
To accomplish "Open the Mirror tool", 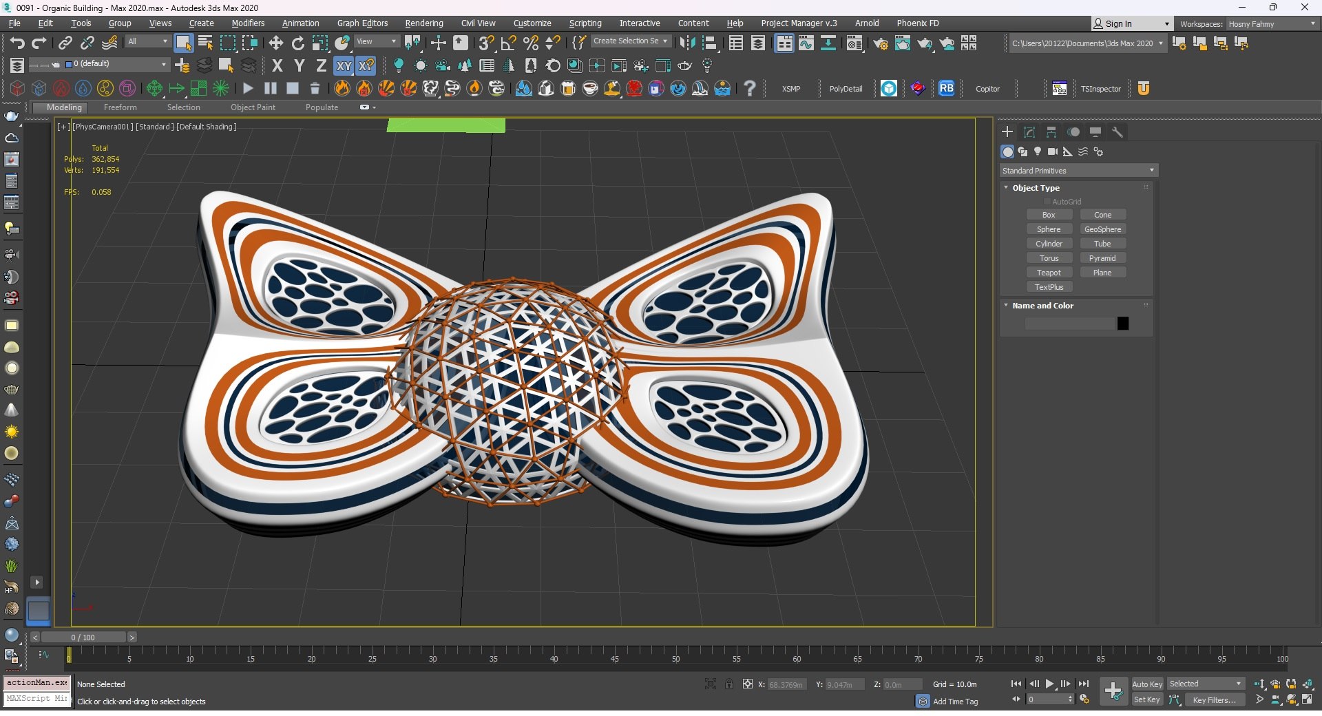I will pyautogui.click(x=686, y=43).
